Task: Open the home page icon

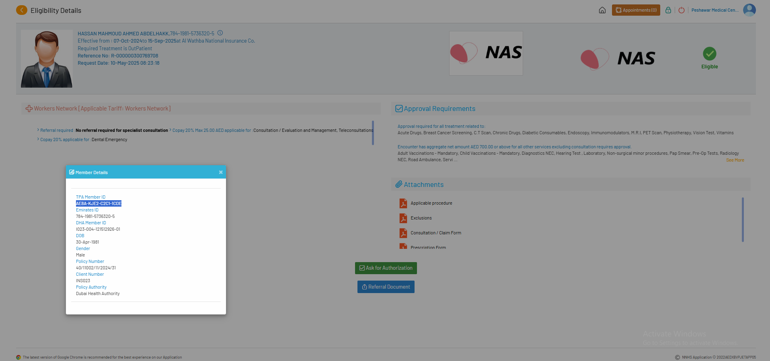Action: click(x=602, y=10)
